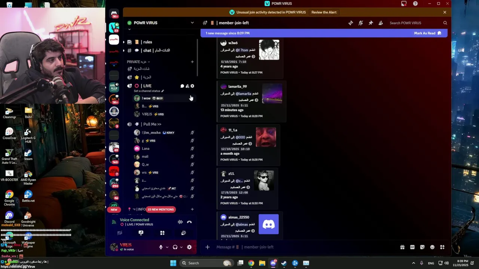Viewport: 479px width, 269px height.
Task: Open Discord direct messages home icon
Action: coord(114,14)
